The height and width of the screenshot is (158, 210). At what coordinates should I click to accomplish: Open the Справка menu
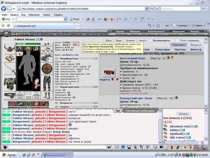58,15
